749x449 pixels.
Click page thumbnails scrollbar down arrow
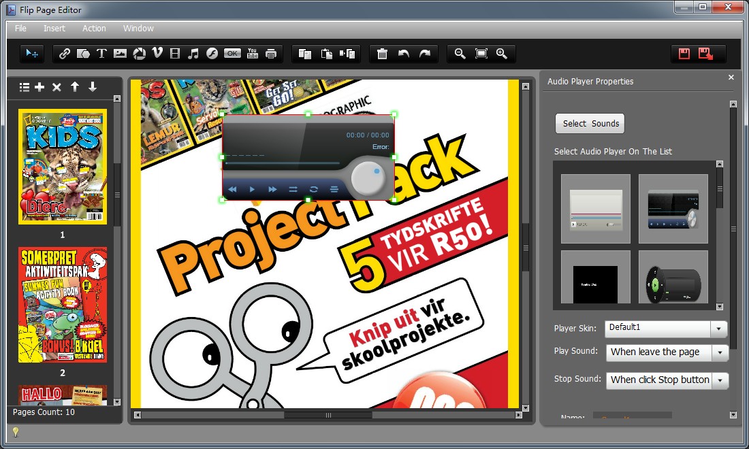(x=117, y=402)
